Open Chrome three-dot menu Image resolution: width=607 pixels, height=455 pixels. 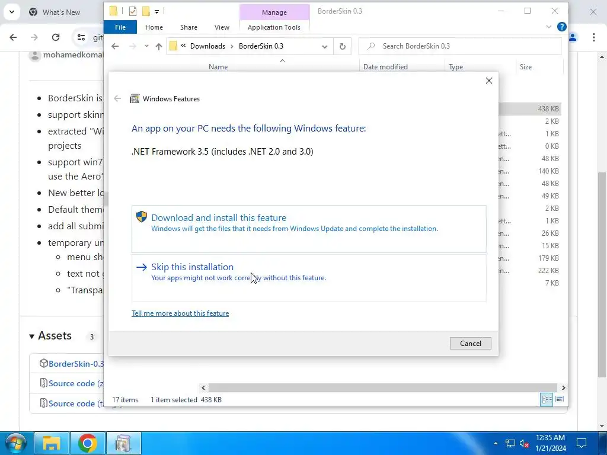[594, 37]
